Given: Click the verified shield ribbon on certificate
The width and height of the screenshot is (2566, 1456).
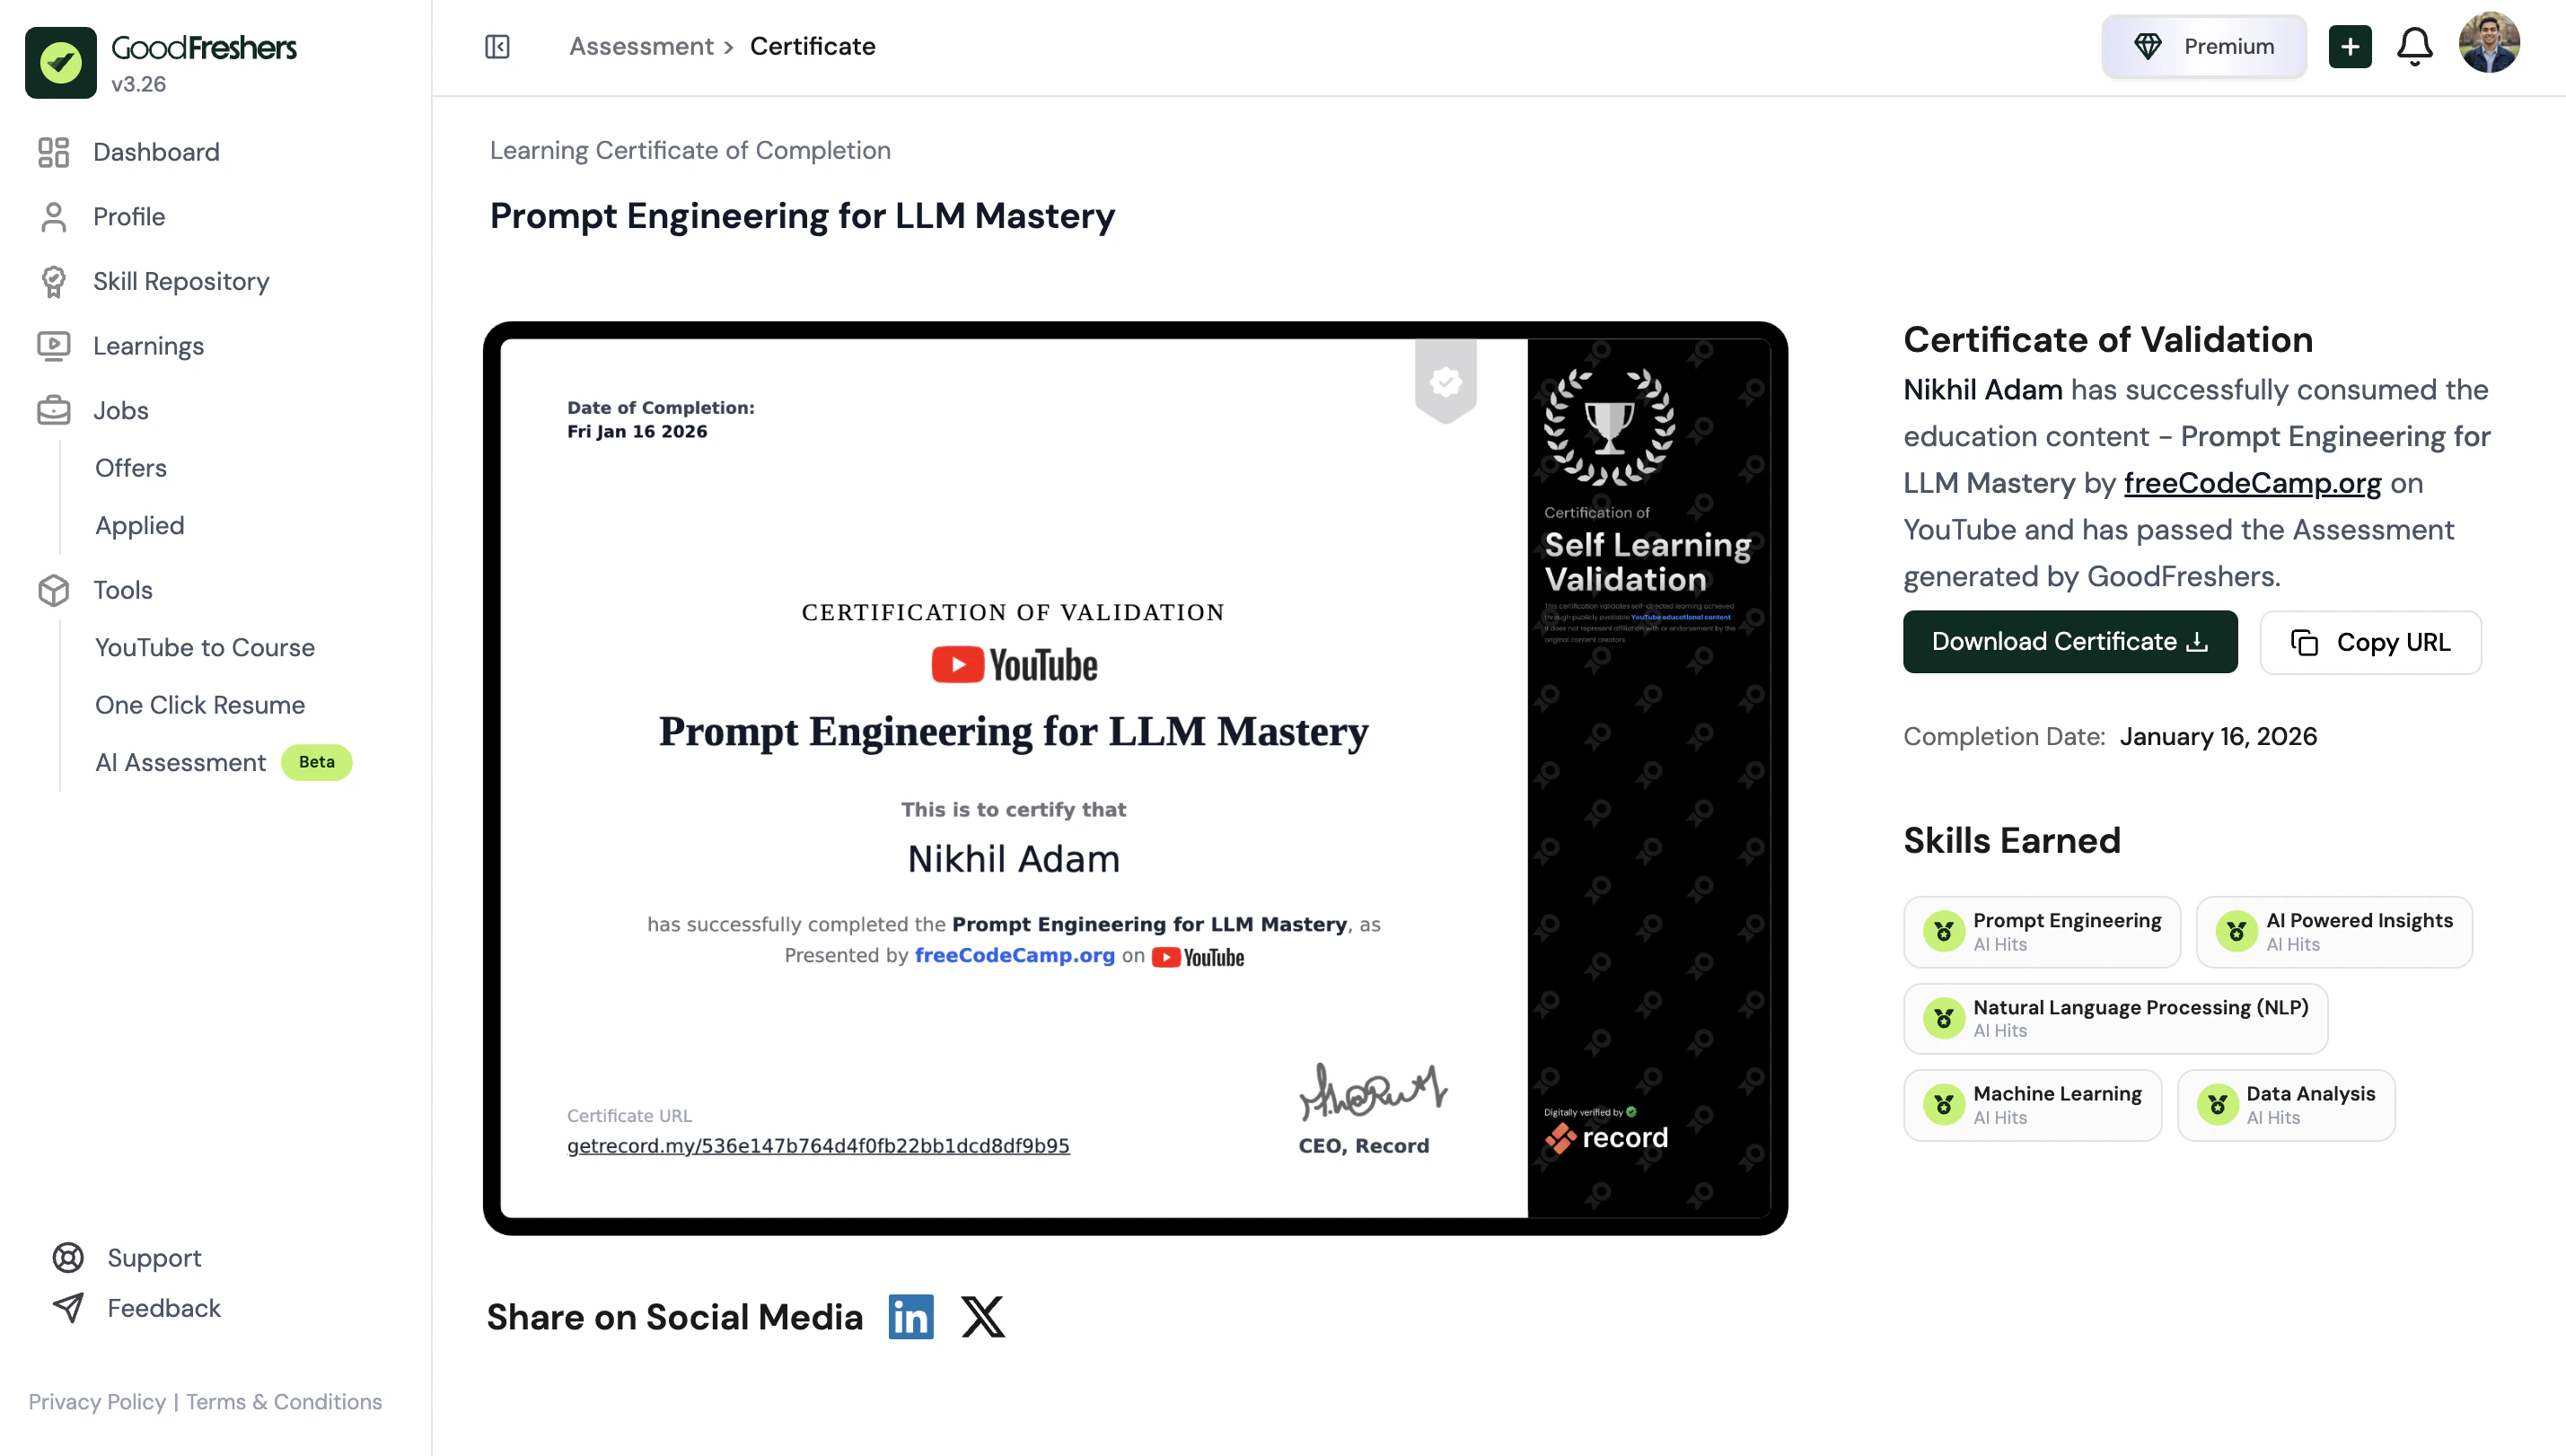Looking at the screenshot, I should pyautogui.click(x=1446, y=381).
